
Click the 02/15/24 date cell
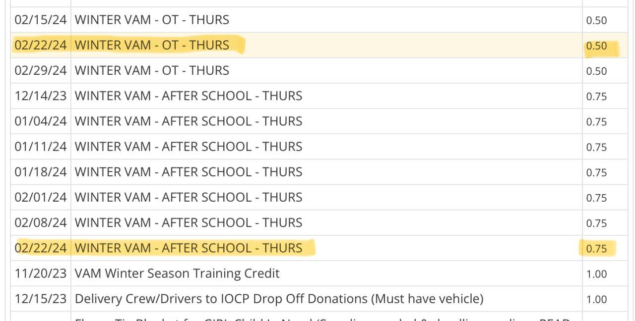click(x=41, y=20)
